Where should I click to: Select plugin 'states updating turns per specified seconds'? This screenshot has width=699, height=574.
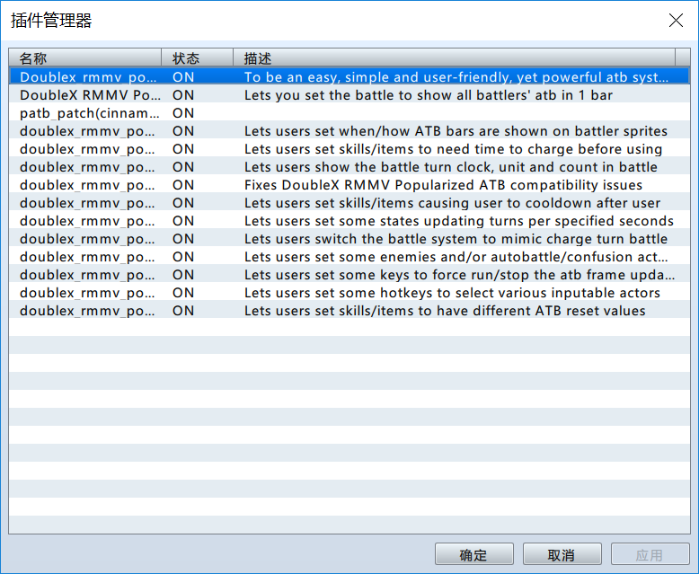(349, 221)
